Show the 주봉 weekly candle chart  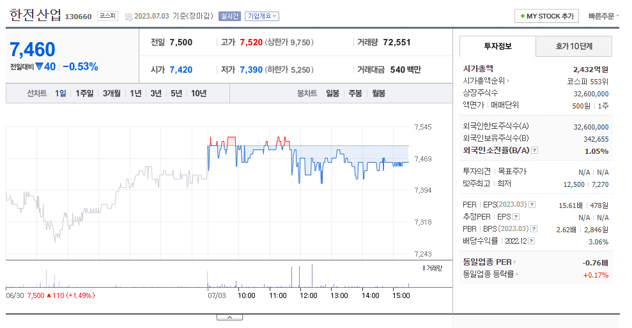pyautogui.click(x=355, y=93)
